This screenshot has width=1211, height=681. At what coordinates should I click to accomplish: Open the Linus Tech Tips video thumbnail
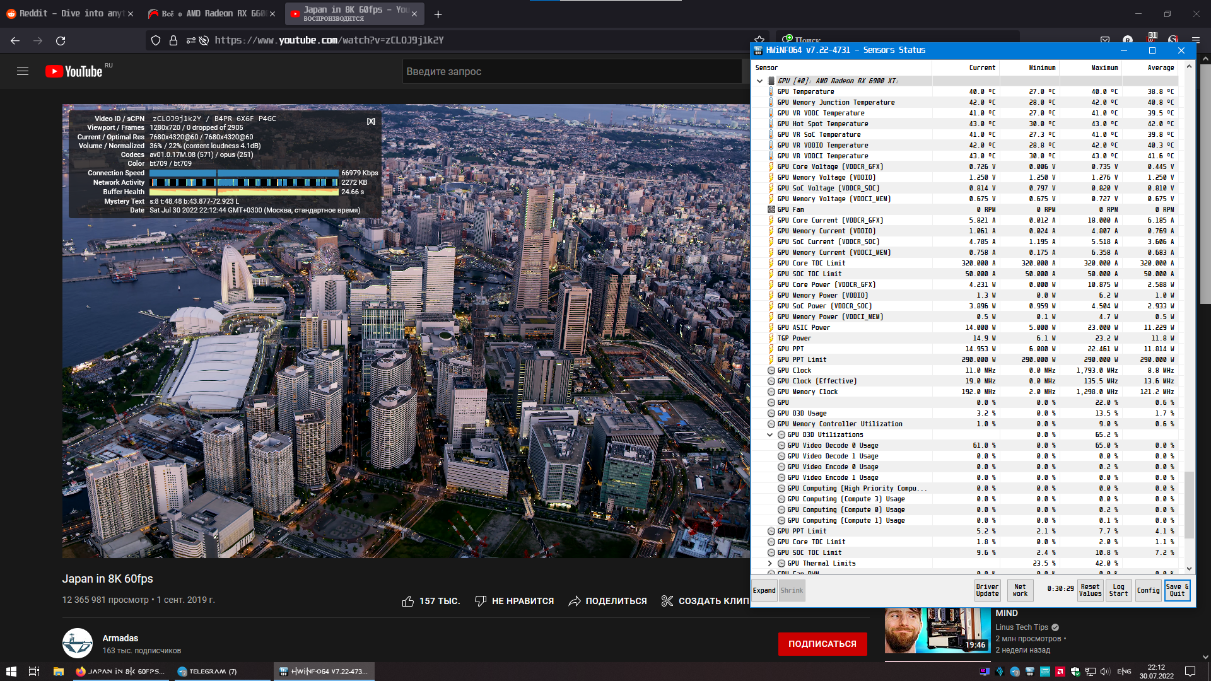pyautogui.click(x=937, y=631)
